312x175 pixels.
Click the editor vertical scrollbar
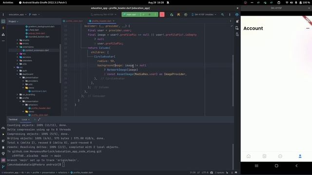click(x=233, y=80)
